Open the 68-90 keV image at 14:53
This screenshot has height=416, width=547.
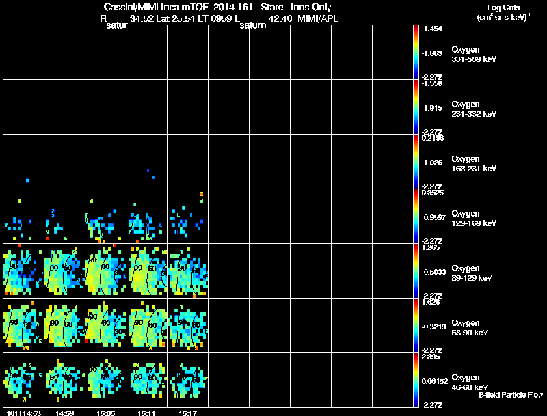point(24,326)
